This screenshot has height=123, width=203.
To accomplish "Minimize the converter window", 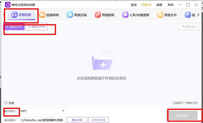I will click(x=180, y=5).
